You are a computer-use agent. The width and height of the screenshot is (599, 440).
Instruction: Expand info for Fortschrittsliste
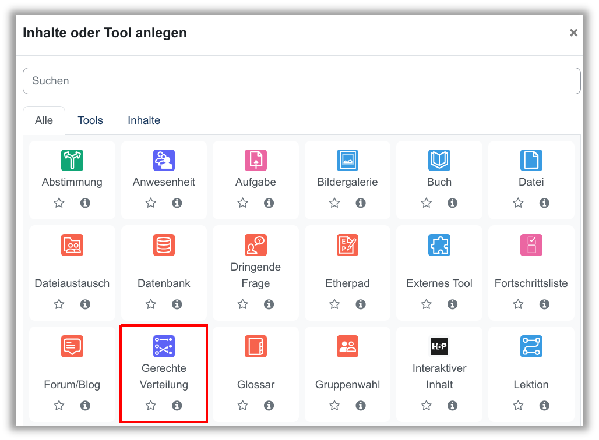coord(544,304)
